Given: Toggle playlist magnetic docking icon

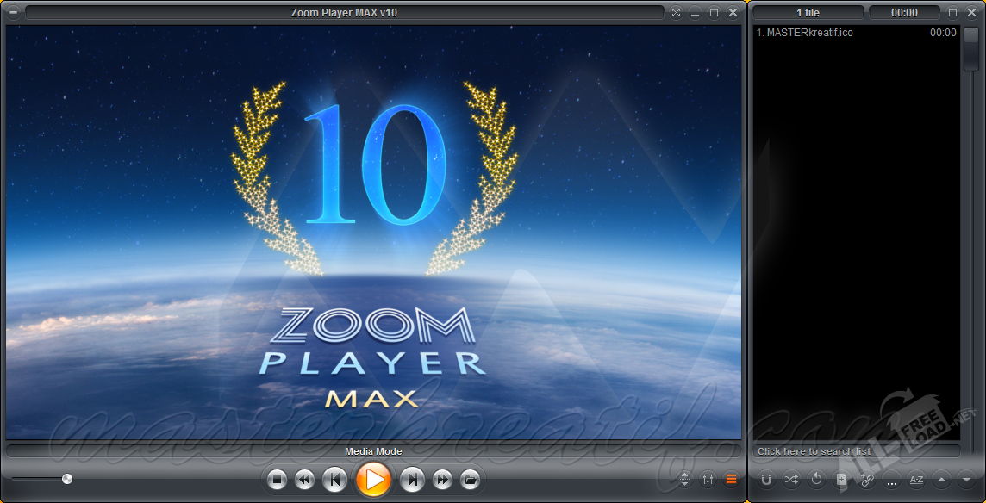Looking at the screenshot, I should 766,479.
